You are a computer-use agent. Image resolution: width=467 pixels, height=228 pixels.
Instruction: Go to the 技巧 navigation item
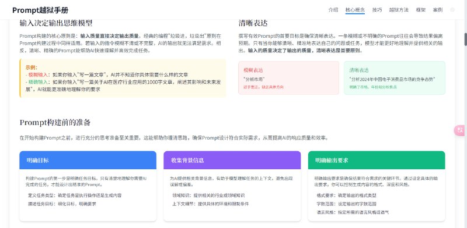click(x=377, y=10)
